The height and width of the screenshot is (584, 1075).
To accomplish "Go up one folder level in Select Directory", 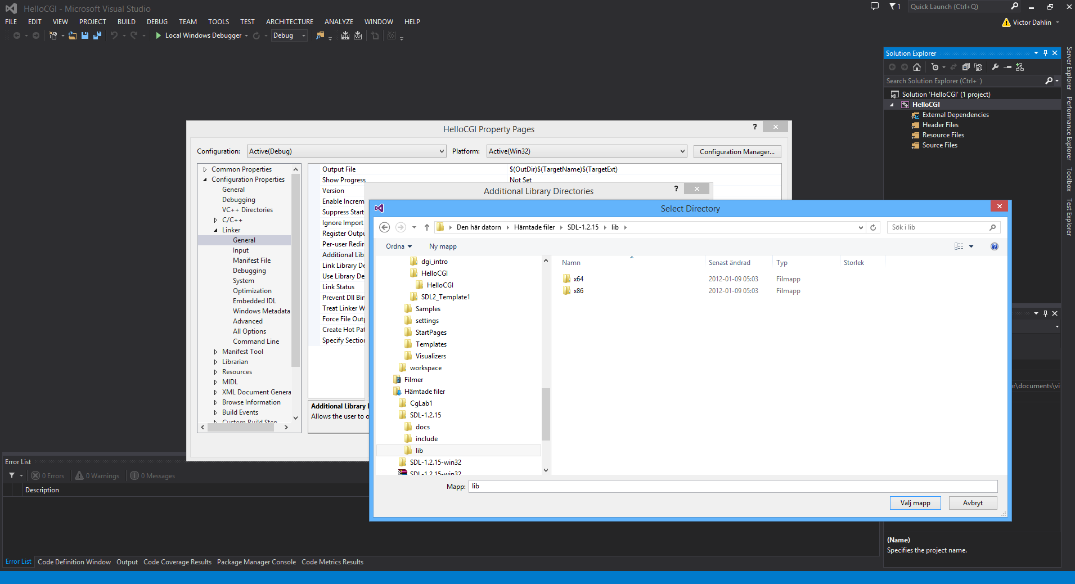I will tap(427, 227).
